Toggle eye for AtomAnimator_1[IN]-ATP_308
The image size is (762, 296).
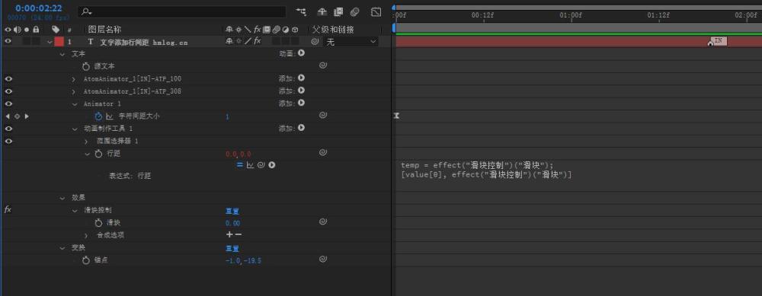point(8,91)
